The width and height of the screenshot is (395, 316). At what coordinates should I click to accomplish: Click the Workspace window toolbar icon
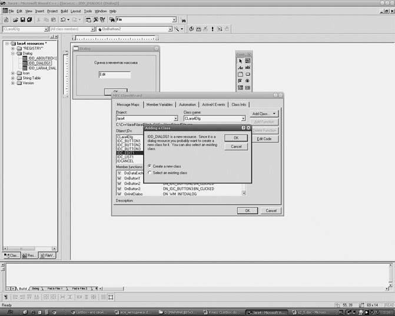pos(88,19)
